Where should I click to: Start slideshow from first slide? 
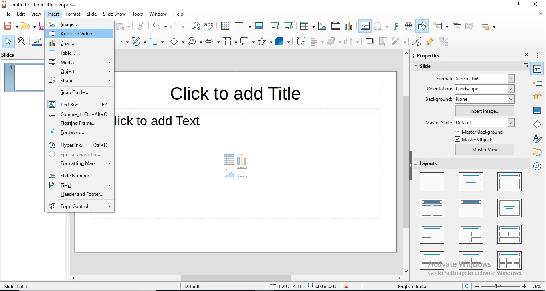[275, 26]
